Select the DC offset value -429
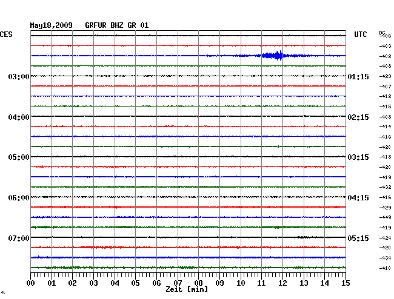The image size is (394, 299). click(x=385, y=208)
